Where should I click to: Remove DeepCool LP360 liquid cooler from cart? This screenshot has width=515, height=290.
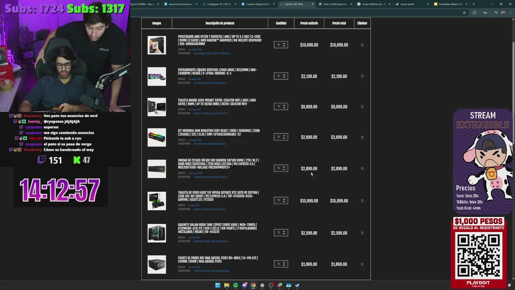[x=362, y=76]
